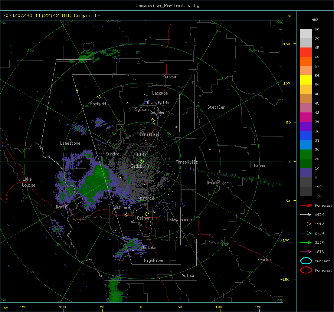Click the Lacombe town label
The width and height of the screenshot is (334, 312).
[160, 93]
